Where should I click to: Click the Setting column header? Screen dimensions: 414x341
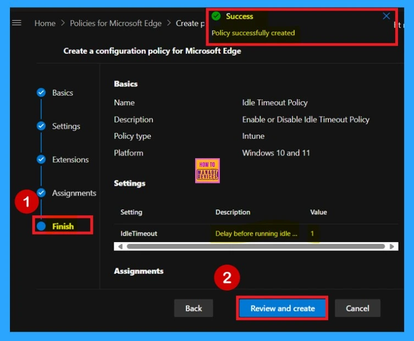click(x=131, y=213)
